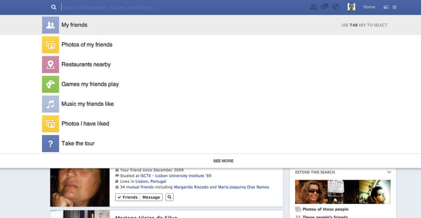Screen dimensions: 421x218
Task: Expand suggestions with See More
Action: click(223, 161)
